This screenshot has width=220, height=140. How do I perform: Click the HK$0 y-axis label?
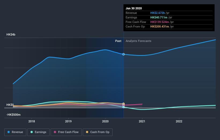click(10, 105)
